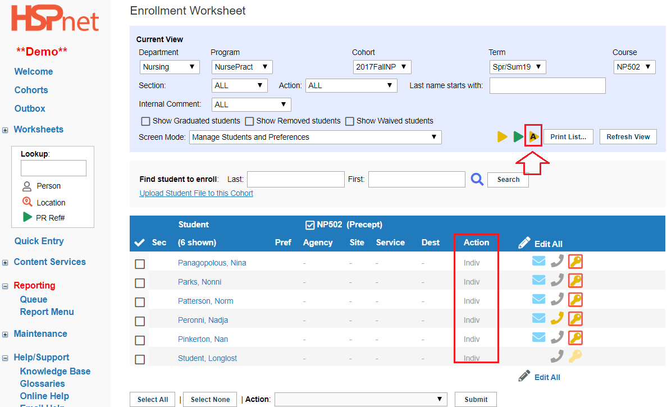Image resolution: width=667 pixels, height=407 pixels.
Task: Click the yellow play arrow icon
Action: point(502,136)
